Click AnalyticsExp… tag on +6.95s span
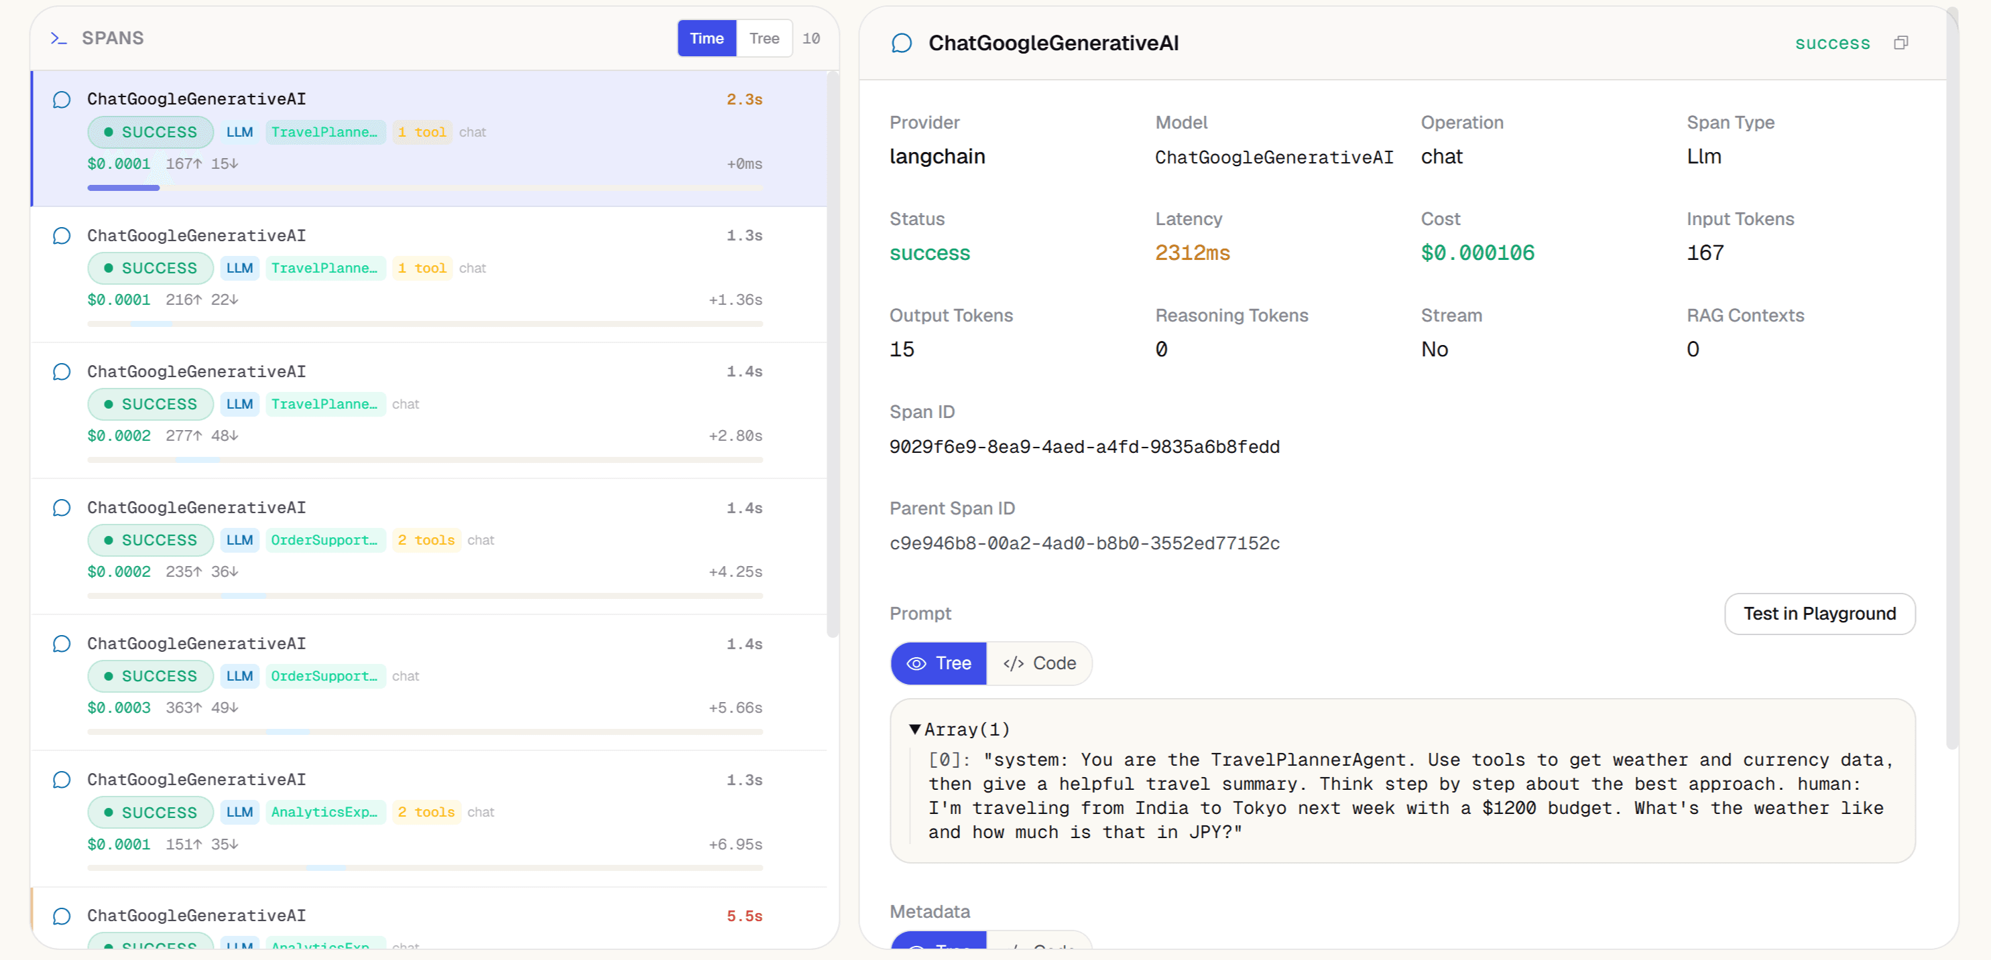 pyautogui.click(x=324, y=812)
